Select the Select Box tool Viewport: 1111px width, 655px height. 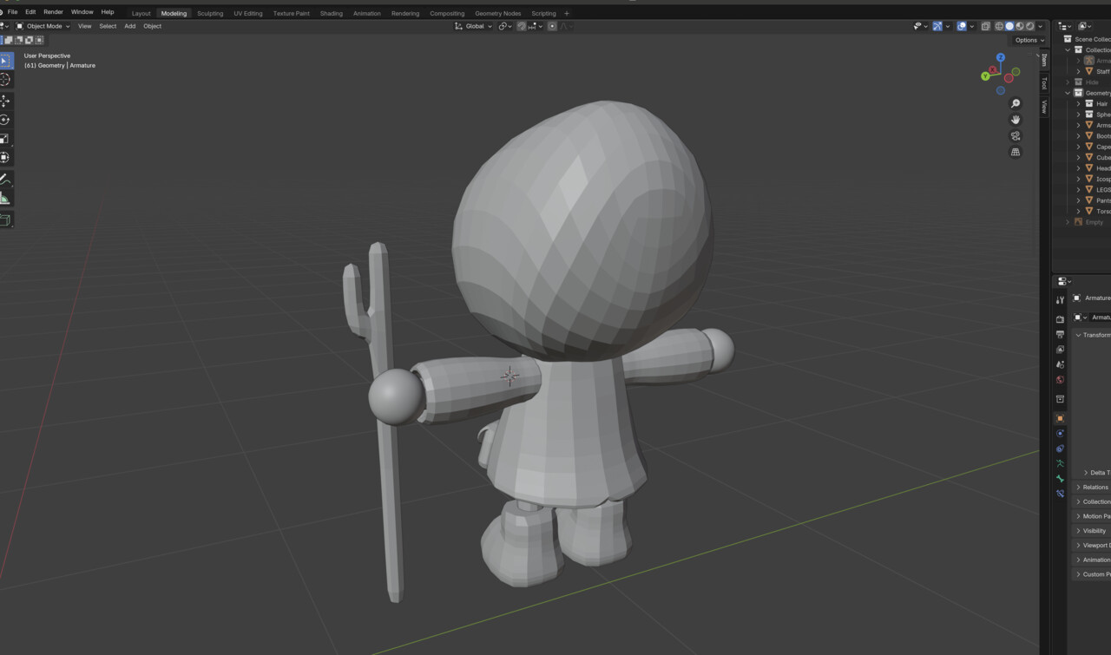(5, 61)
